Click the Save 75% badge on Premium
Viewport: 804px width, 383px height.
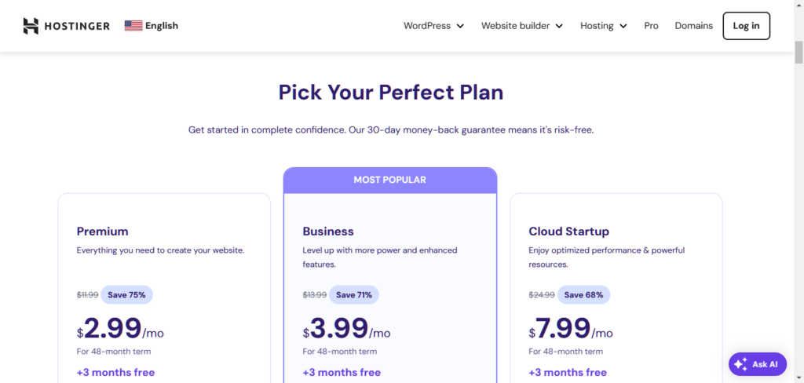[126, 295]
